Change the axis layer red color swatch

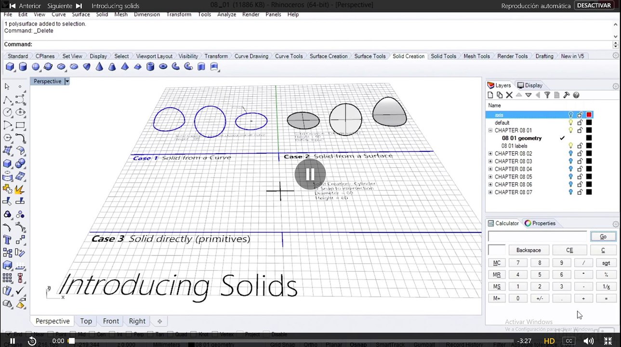tap(589, 115)
